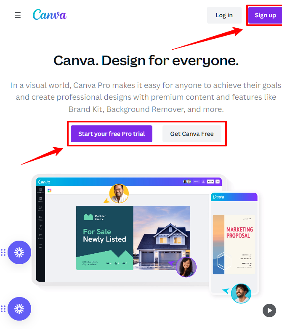Viewport: 282px width, 329px height.
Task: Click the Text tool icon in mockup sidebar
Action: [40, 227]
